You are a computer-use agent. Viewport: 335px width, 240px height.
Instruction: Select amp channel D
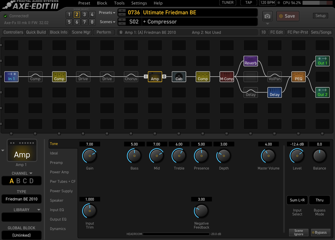[x=31, y=181]
